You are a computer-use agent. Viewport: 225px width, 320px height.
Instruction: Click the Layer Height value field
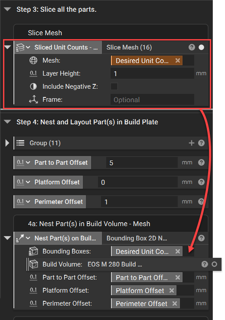tap(152, 73)
